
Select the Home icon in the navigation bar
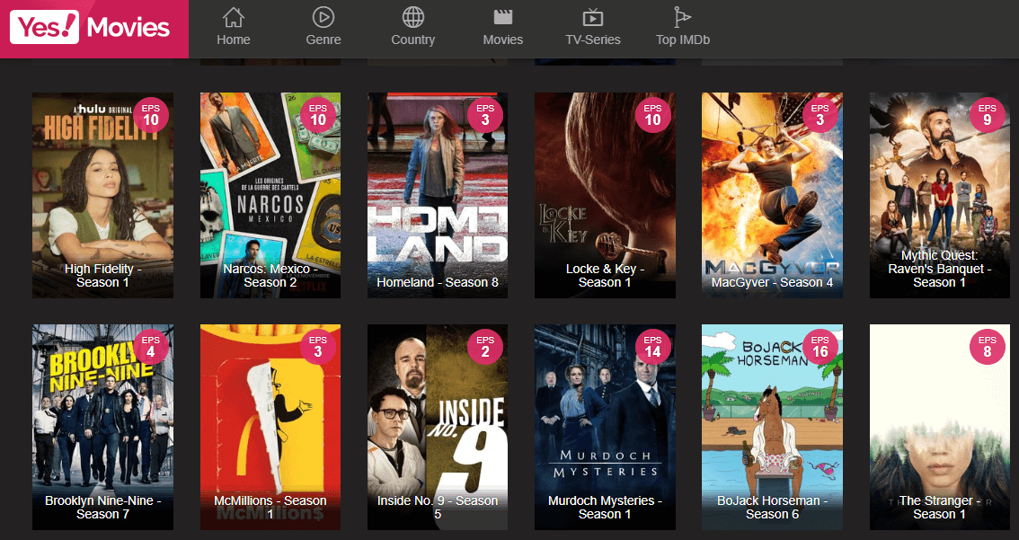point(233,16)
